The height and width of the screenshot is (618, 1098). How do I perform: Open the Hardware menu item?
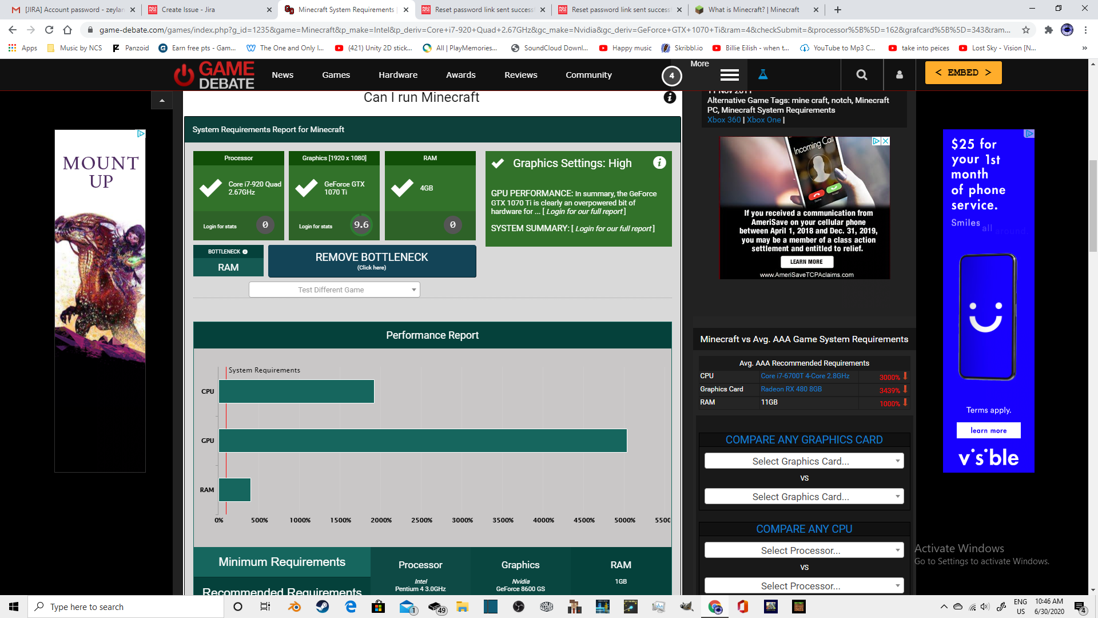[x=398, y=75]
